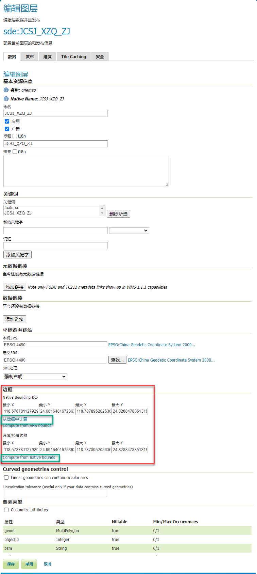Click the 删除所选 button
257x574 pixels.
point(118,214)
